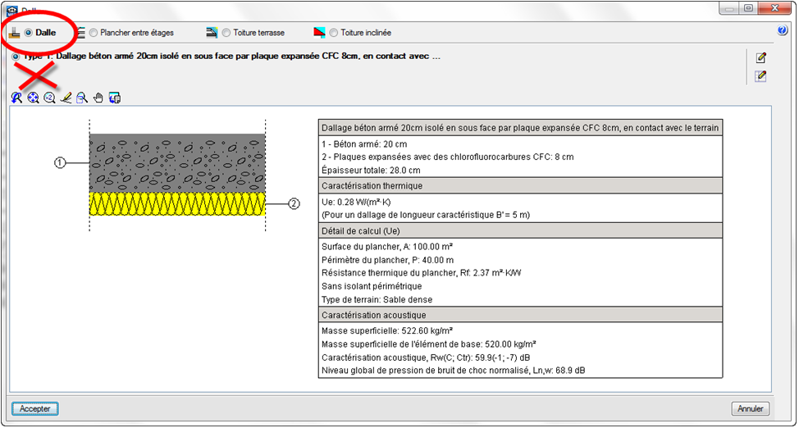Click the upper pencil edit icon
The height and width of the screenshot is (428, 799).
tap(761, 57)
